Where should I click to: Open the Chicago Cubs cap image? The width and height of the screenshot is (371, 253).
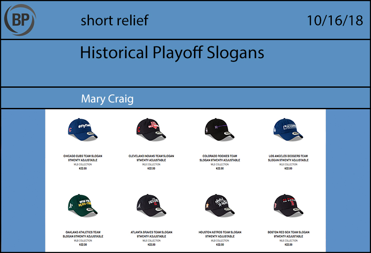click(83, 129)
